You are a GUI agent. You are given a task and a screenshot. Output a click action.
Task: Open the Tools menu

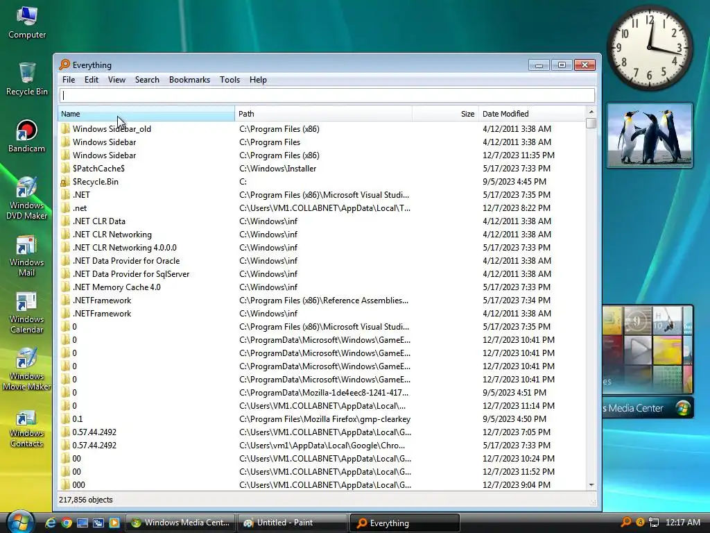point(230,80)
